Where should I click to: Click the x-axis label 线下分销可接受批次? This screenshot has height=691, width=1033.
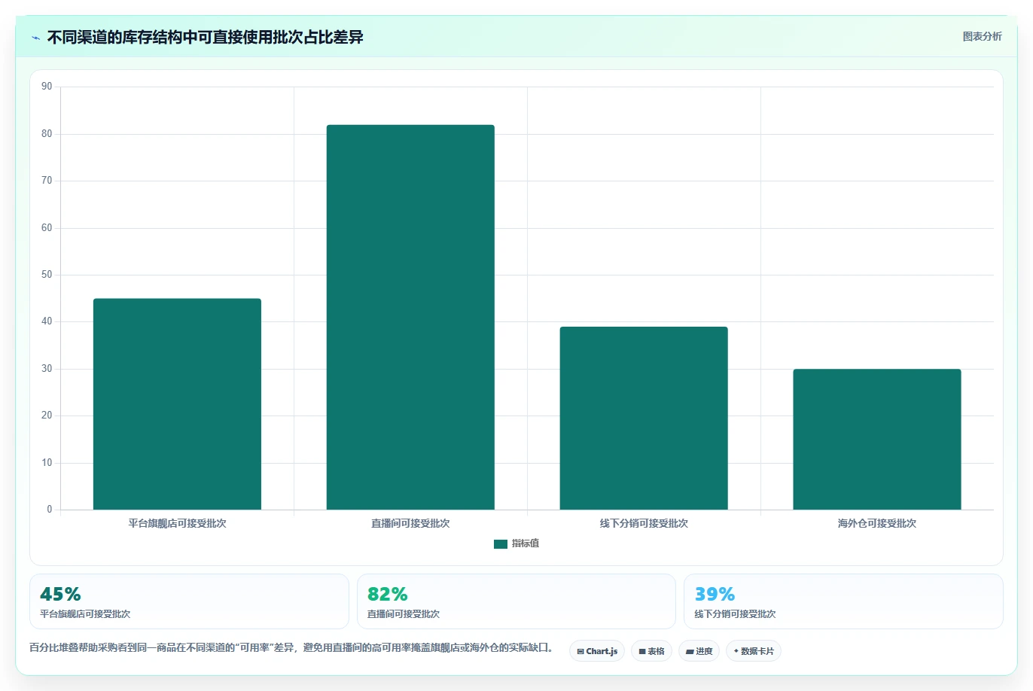[644, 523]
